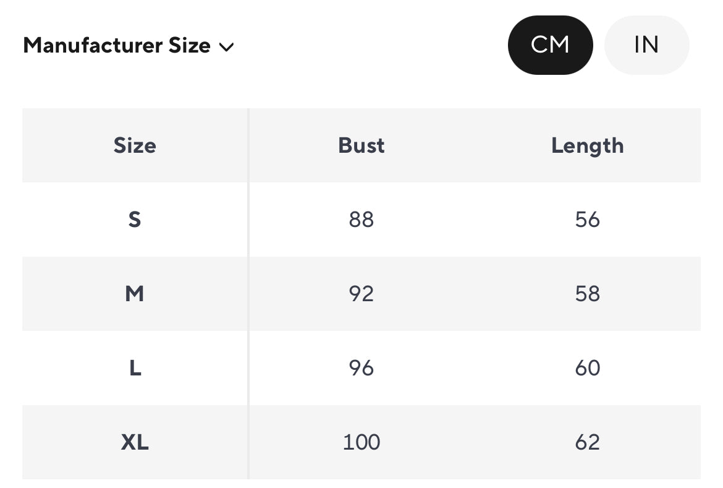Click bust value 96 for size L
The image size is (723, 488).
361,368
